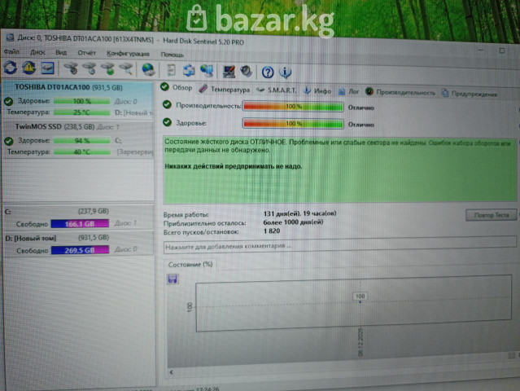Switch to the S.M.A.R.T. tab
The image size is (520, 391).
[x=277, y=90]
